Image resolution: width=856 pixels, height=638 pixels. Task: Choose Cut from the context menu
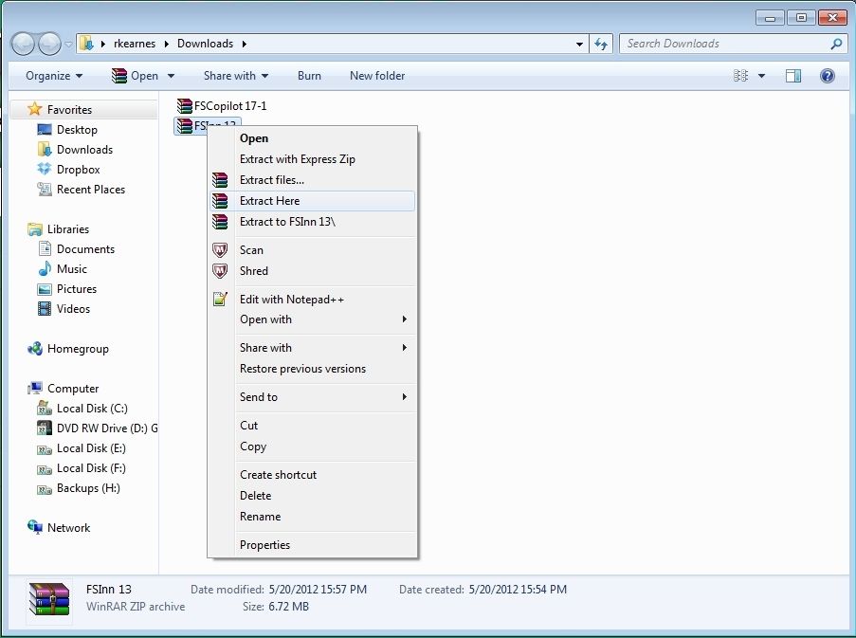click(313, 425)
